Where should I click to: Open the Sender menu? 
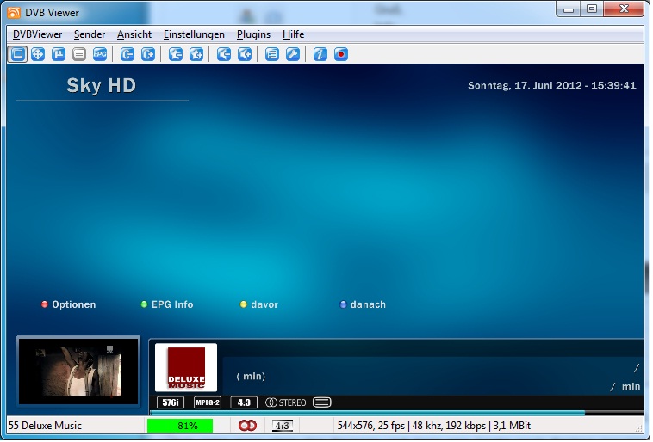[x=90, y=34]
